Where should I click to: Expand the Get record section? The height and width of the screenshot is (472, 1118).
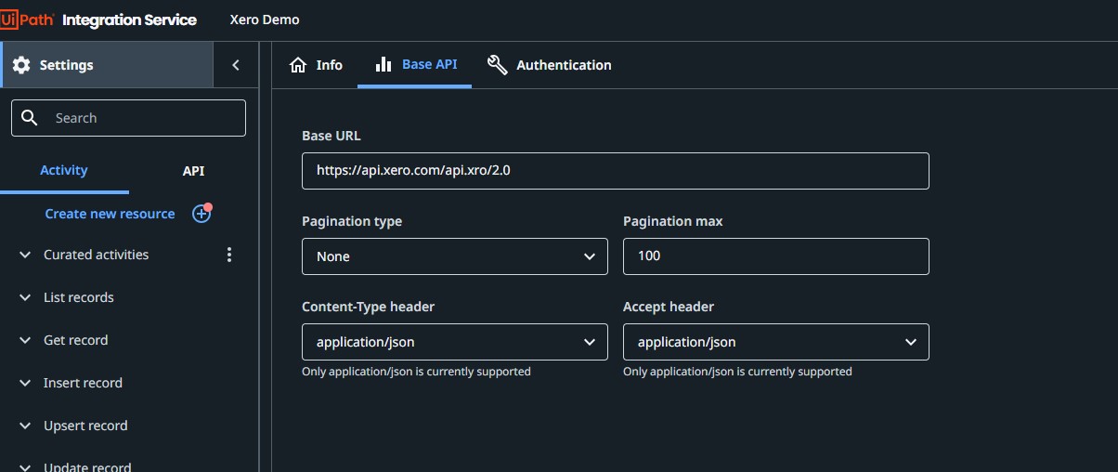pos(25,340)
